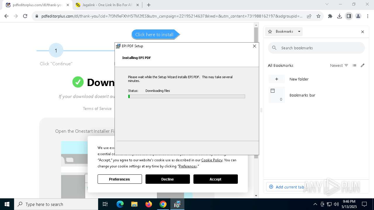Click the side panel resize handle
The height and width of the screenshot is (210, 374).
point(261,110)
